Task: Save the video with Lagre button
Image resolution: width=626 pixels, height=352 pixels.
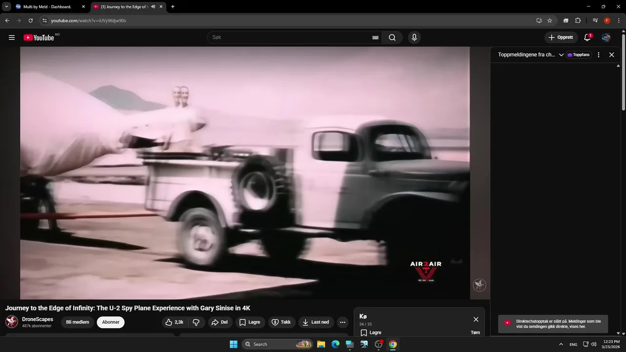Action: click(250, 322)
